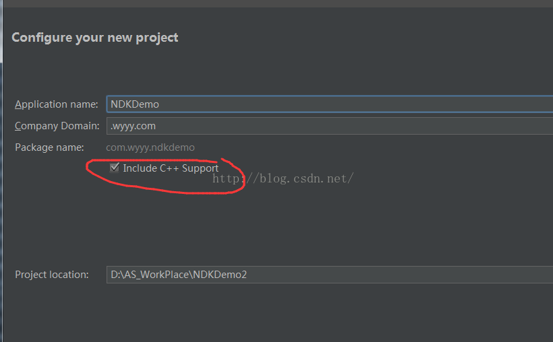Select the dialog title bar strip at top
Image resolution: width=553 pixels, height=342 pixels.
(276, 3)
